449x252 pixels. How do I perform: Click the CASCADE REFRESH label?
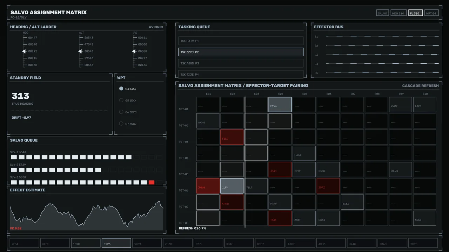pos(420,86)
